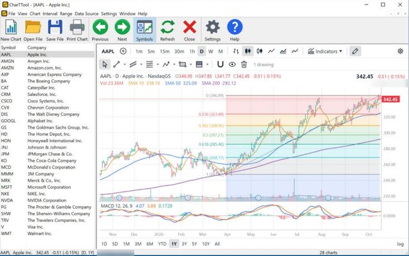Open Settings from the main toolbar gear
The width and height of the screenshot is (409, 256).
[213, 27]
